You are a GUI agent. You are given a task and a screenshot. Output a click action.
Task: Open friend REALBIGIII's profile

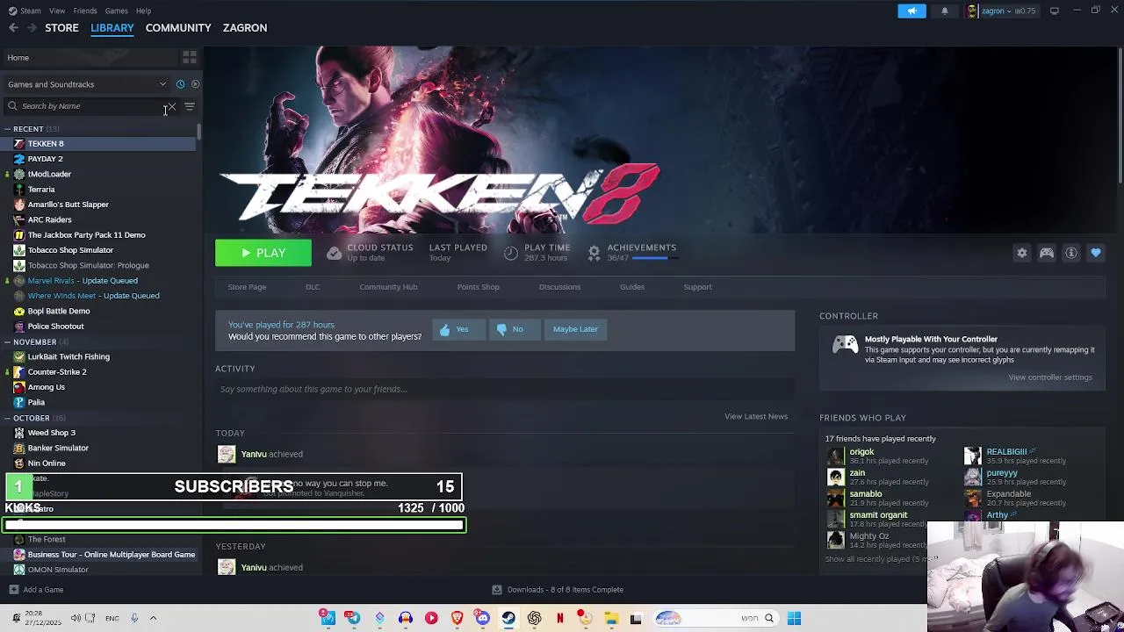click(x=1006, y=452)
